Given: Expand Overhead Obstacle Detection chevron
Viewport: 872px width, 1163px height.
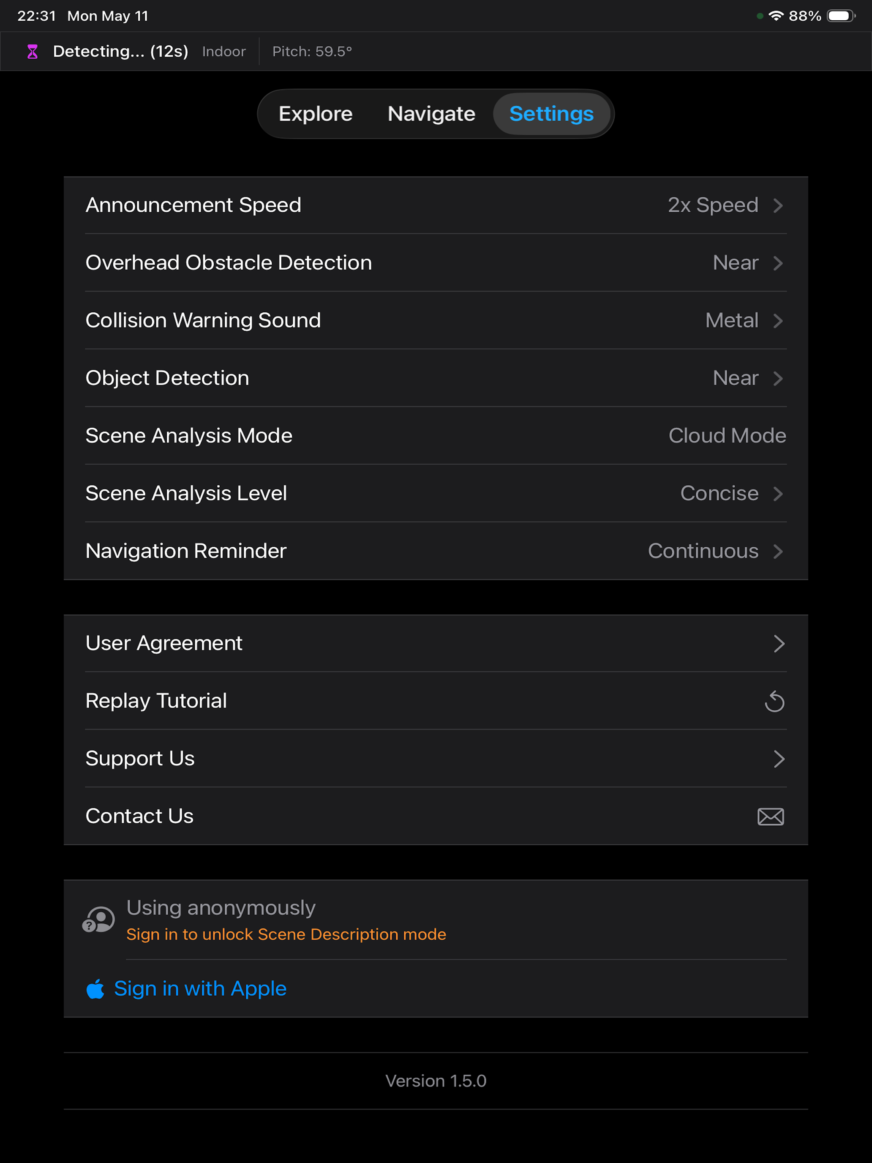Looking at the screenshot, I should tap(779, 263).
